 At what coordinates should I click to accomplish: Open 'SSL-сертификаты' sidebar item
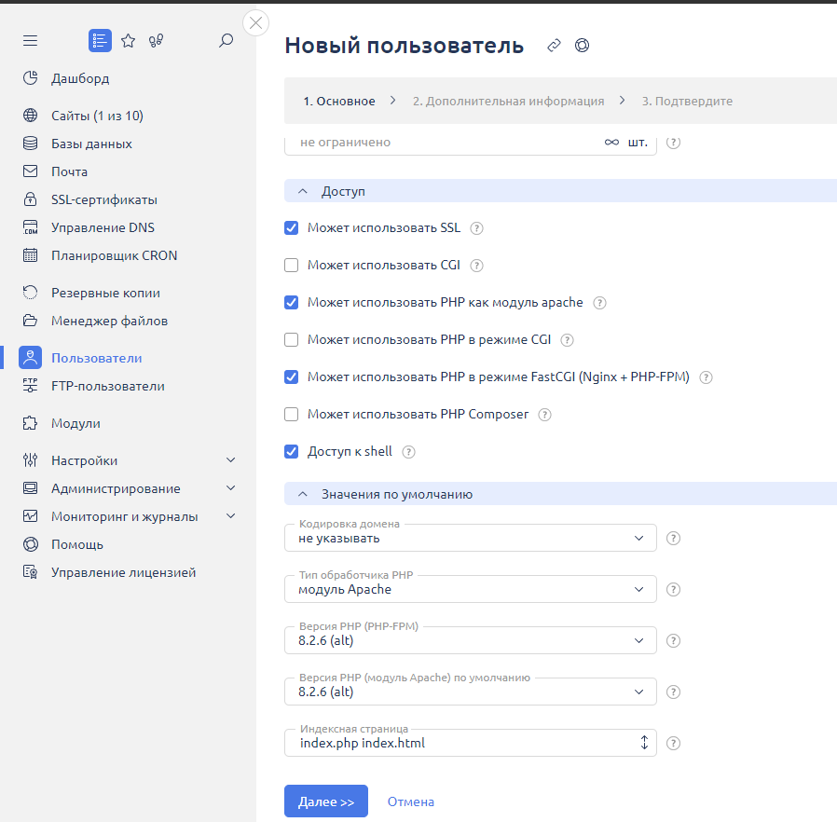(x=104, y=199)
